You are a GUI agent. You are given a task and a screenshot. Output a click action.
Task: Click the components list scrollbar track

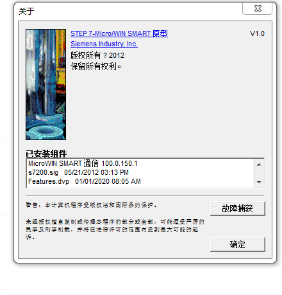pyautogui.click(x=259, y=174)
